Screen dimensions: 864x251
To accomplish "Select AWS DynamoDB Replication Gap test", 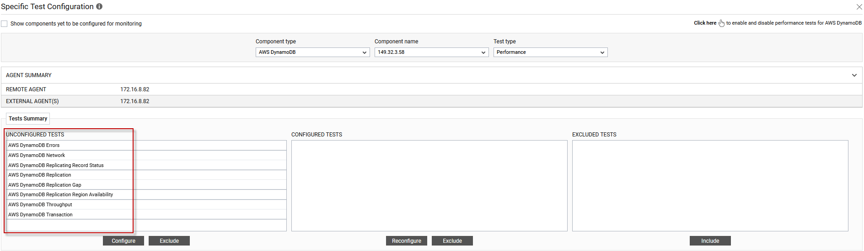I will pos(146,185).
